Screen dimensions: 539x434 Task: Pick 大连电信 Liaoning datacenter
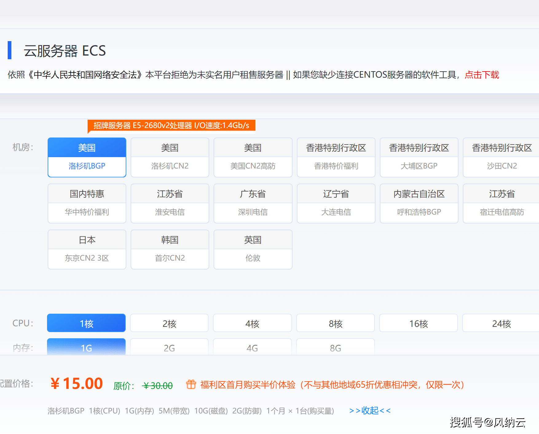tap(336, 203)
